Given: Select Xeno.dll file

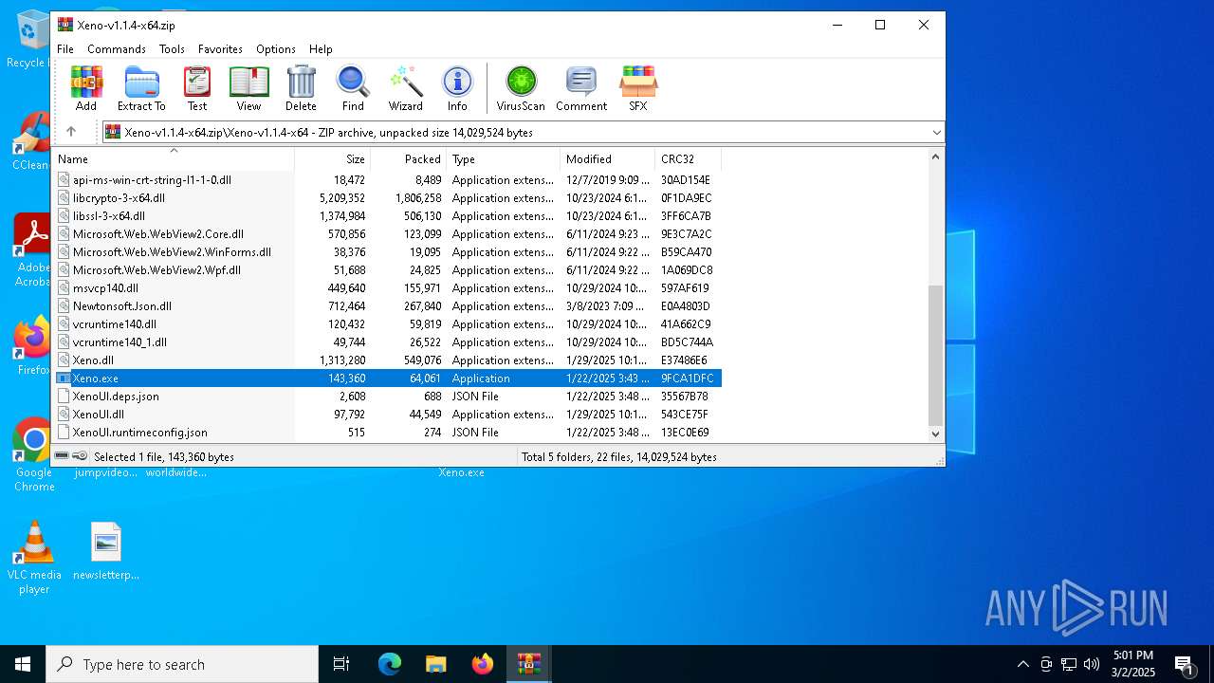Looking at the screenshot, I should coord(93,360).
